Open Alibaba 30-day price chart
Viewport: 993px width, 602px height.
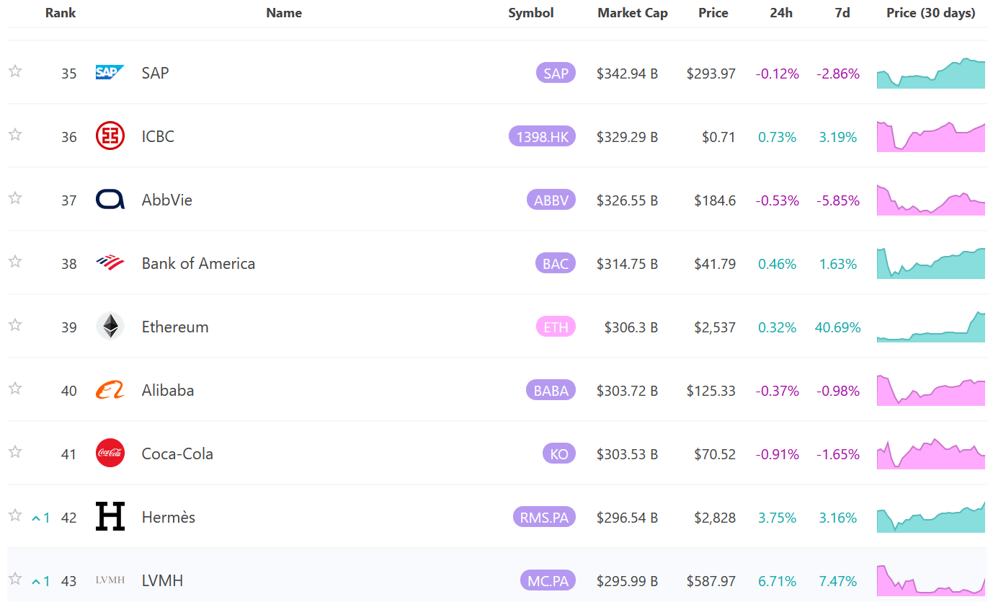point(931,390)
